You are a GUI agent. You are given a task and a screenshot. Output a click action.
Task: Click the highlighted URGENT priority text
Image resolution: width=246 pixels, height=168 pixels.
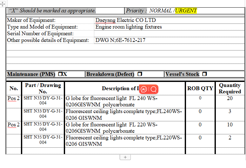pos(186,10)
